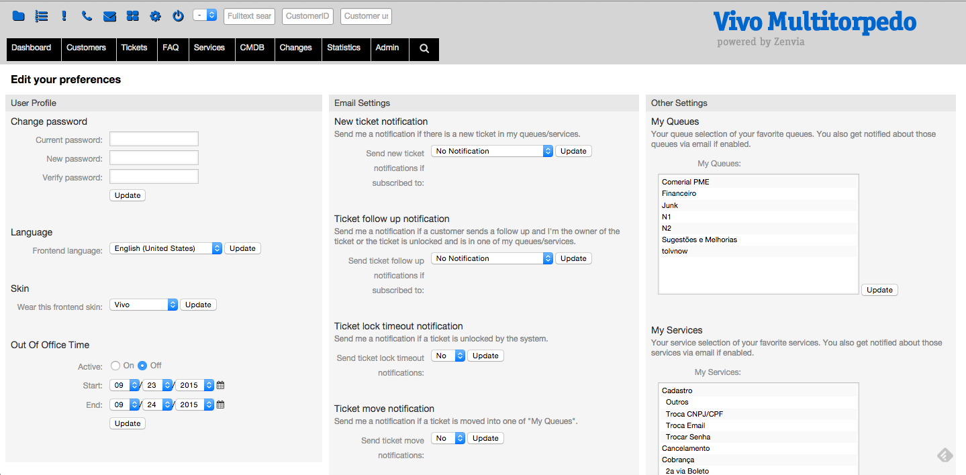Click the exclamation mark icon
966x475 pixels.
coord(64,16)
